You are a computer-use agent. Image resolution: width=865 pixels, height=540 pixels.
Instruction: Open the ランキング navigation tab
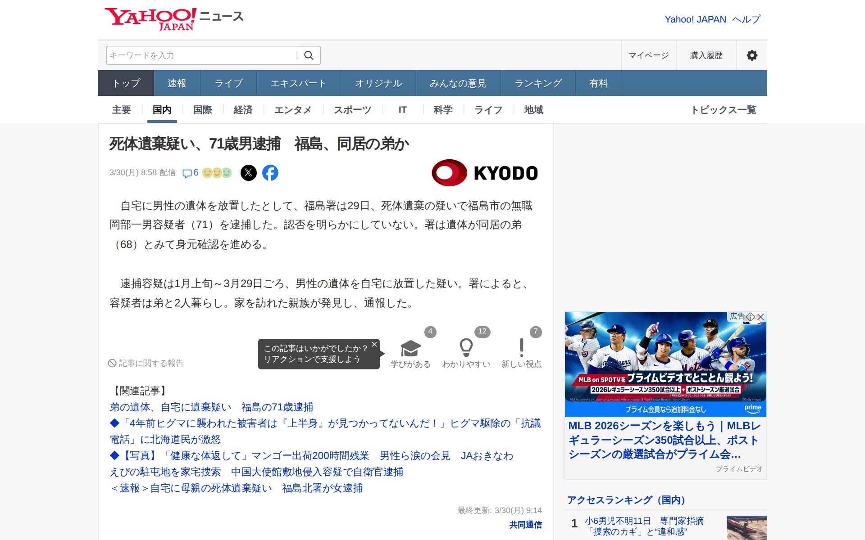point(538,83)
